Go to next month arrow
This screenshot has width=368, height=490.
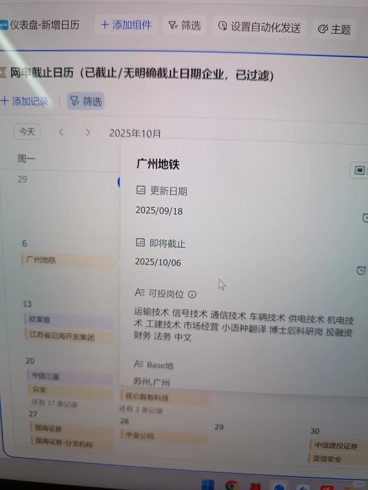(88, 133)
